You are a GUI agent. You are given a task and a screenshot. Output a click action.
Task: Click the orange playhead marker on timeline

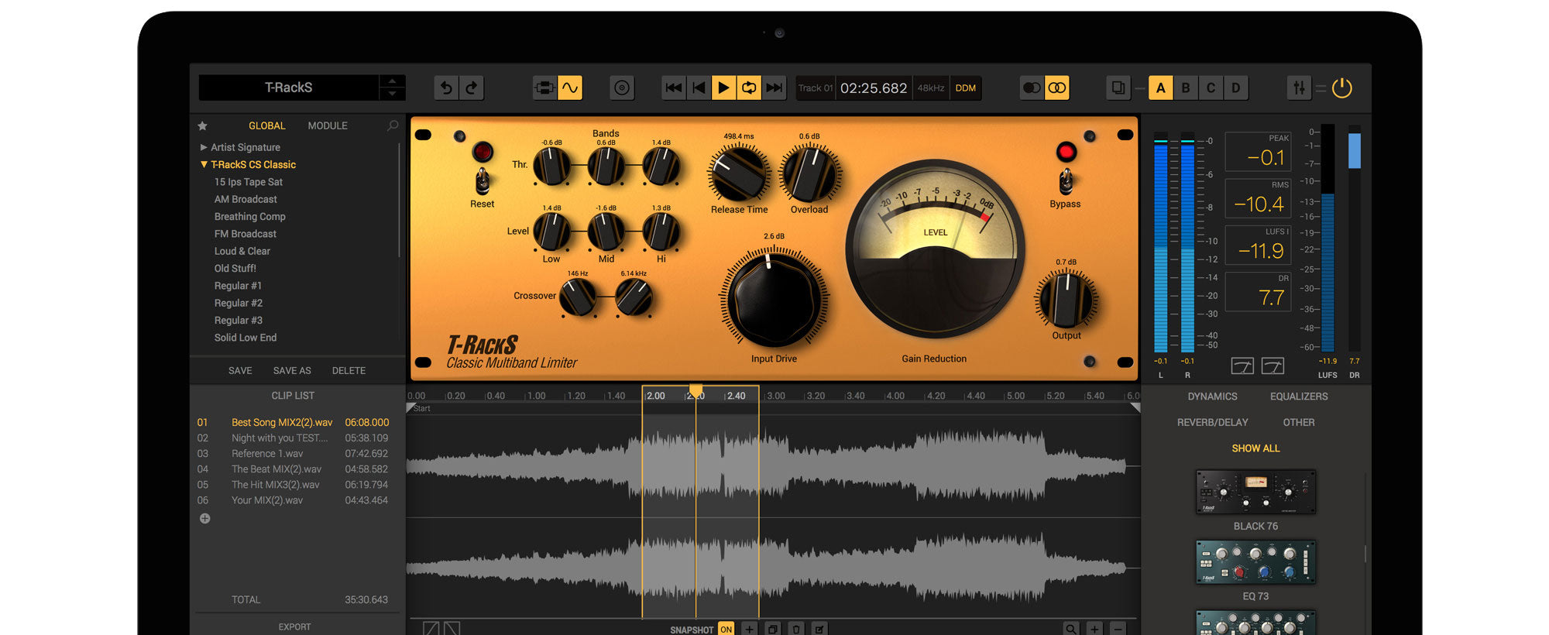tap(696, 391)
